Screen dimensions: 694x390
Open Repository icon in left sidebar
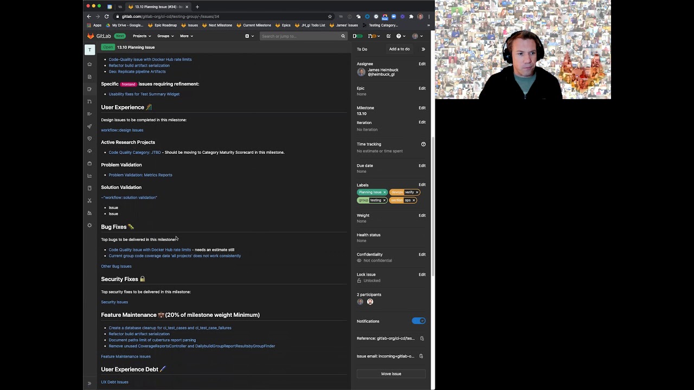pos(89,77)
